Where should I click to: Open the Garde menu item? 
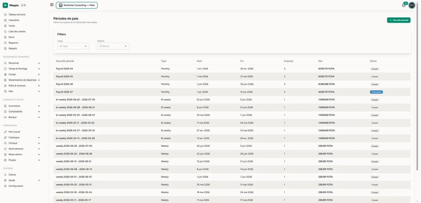(x=22, y=180)
